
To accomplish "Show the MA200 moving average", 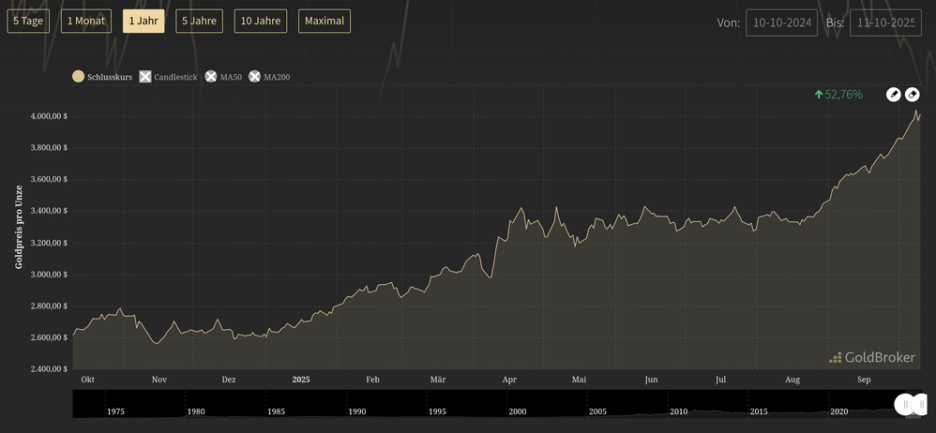I will coord(269,76).
